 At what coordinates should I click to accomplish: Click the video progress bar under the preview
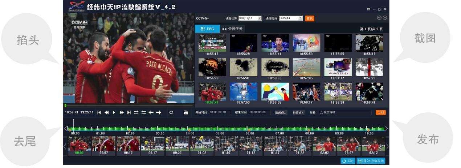tap(129, 105)
